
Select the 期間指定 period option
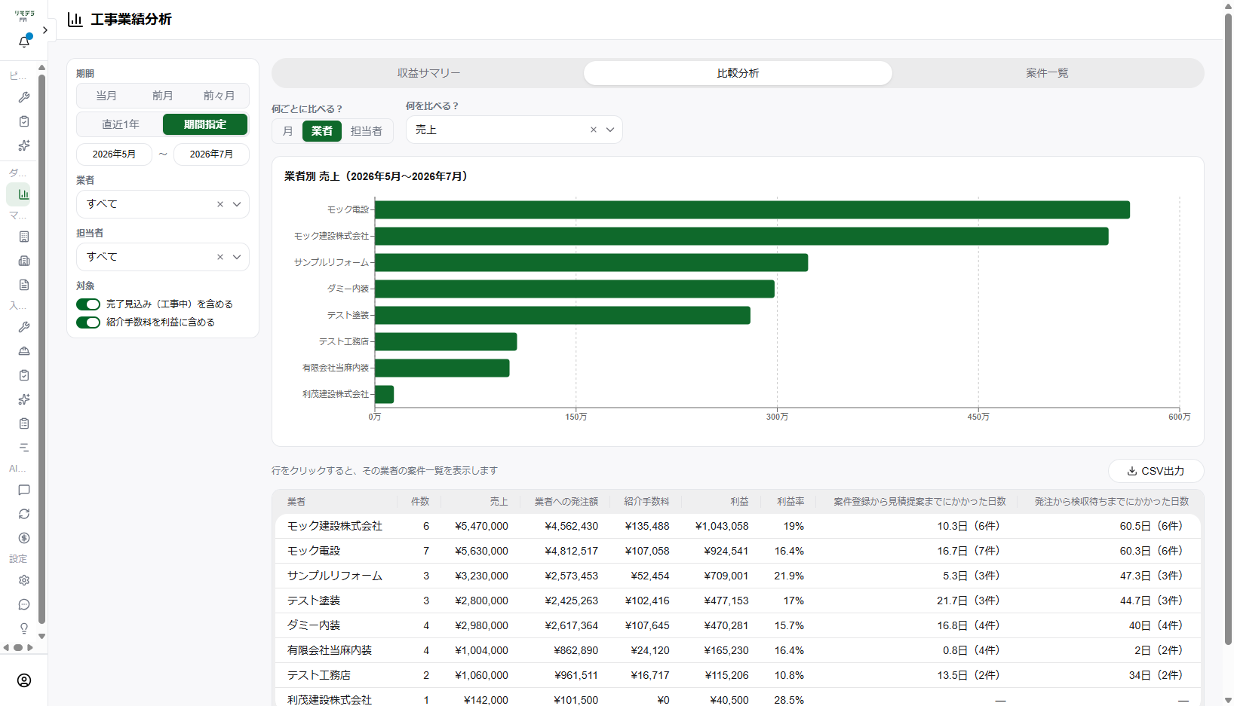205,124
